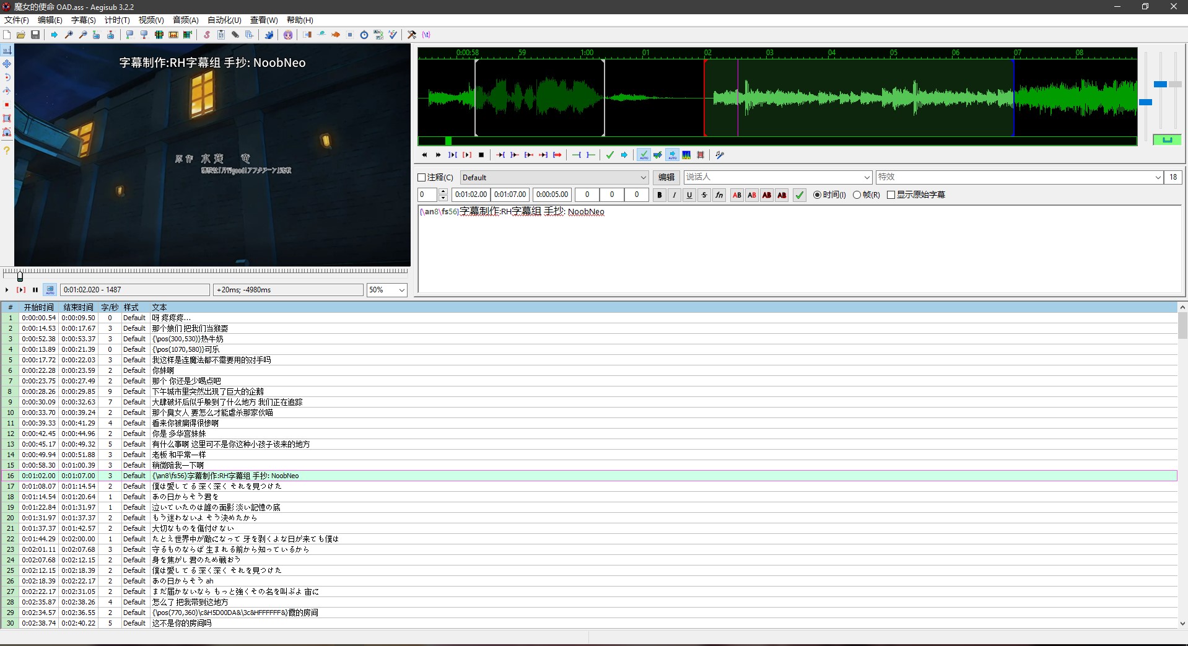
Task: Open file Properties clipboard icon
Action: (x=221, y=35)
